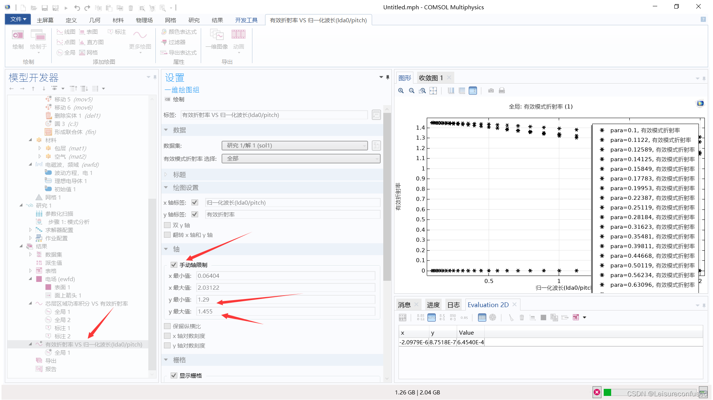Image resolution: width=713 pixels, height=400 pixels.
Task: Click the help question mark icon
Action: click(703, 20)
